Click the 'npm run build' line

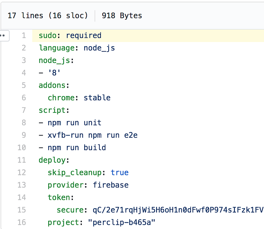point(72,147)
